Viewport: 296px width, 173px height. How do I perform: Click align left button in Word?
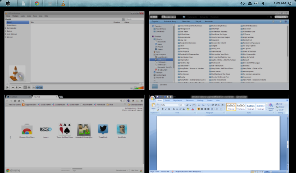[x=199, y=109]
